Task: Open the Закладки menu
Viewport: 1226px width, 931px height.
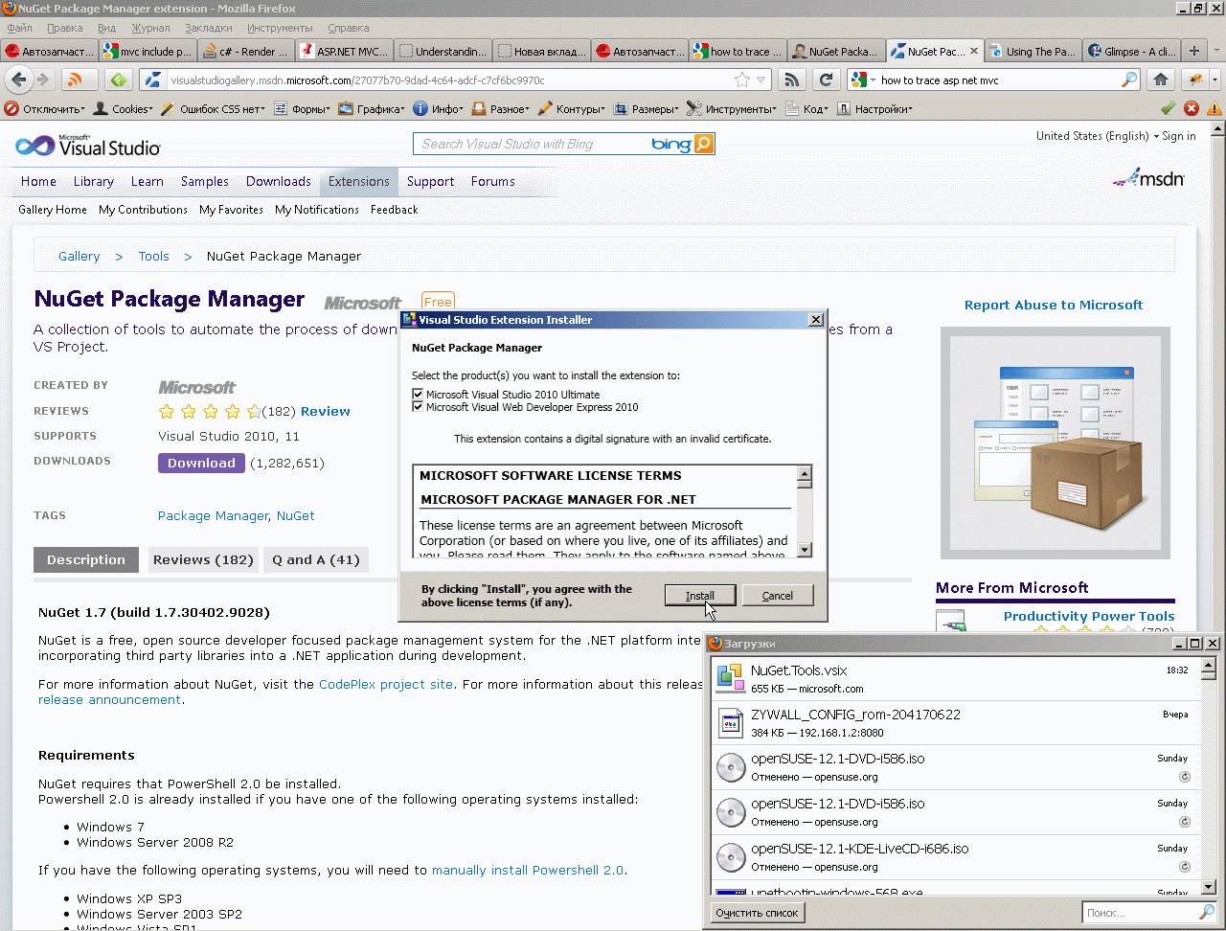Action: [209, 29]
